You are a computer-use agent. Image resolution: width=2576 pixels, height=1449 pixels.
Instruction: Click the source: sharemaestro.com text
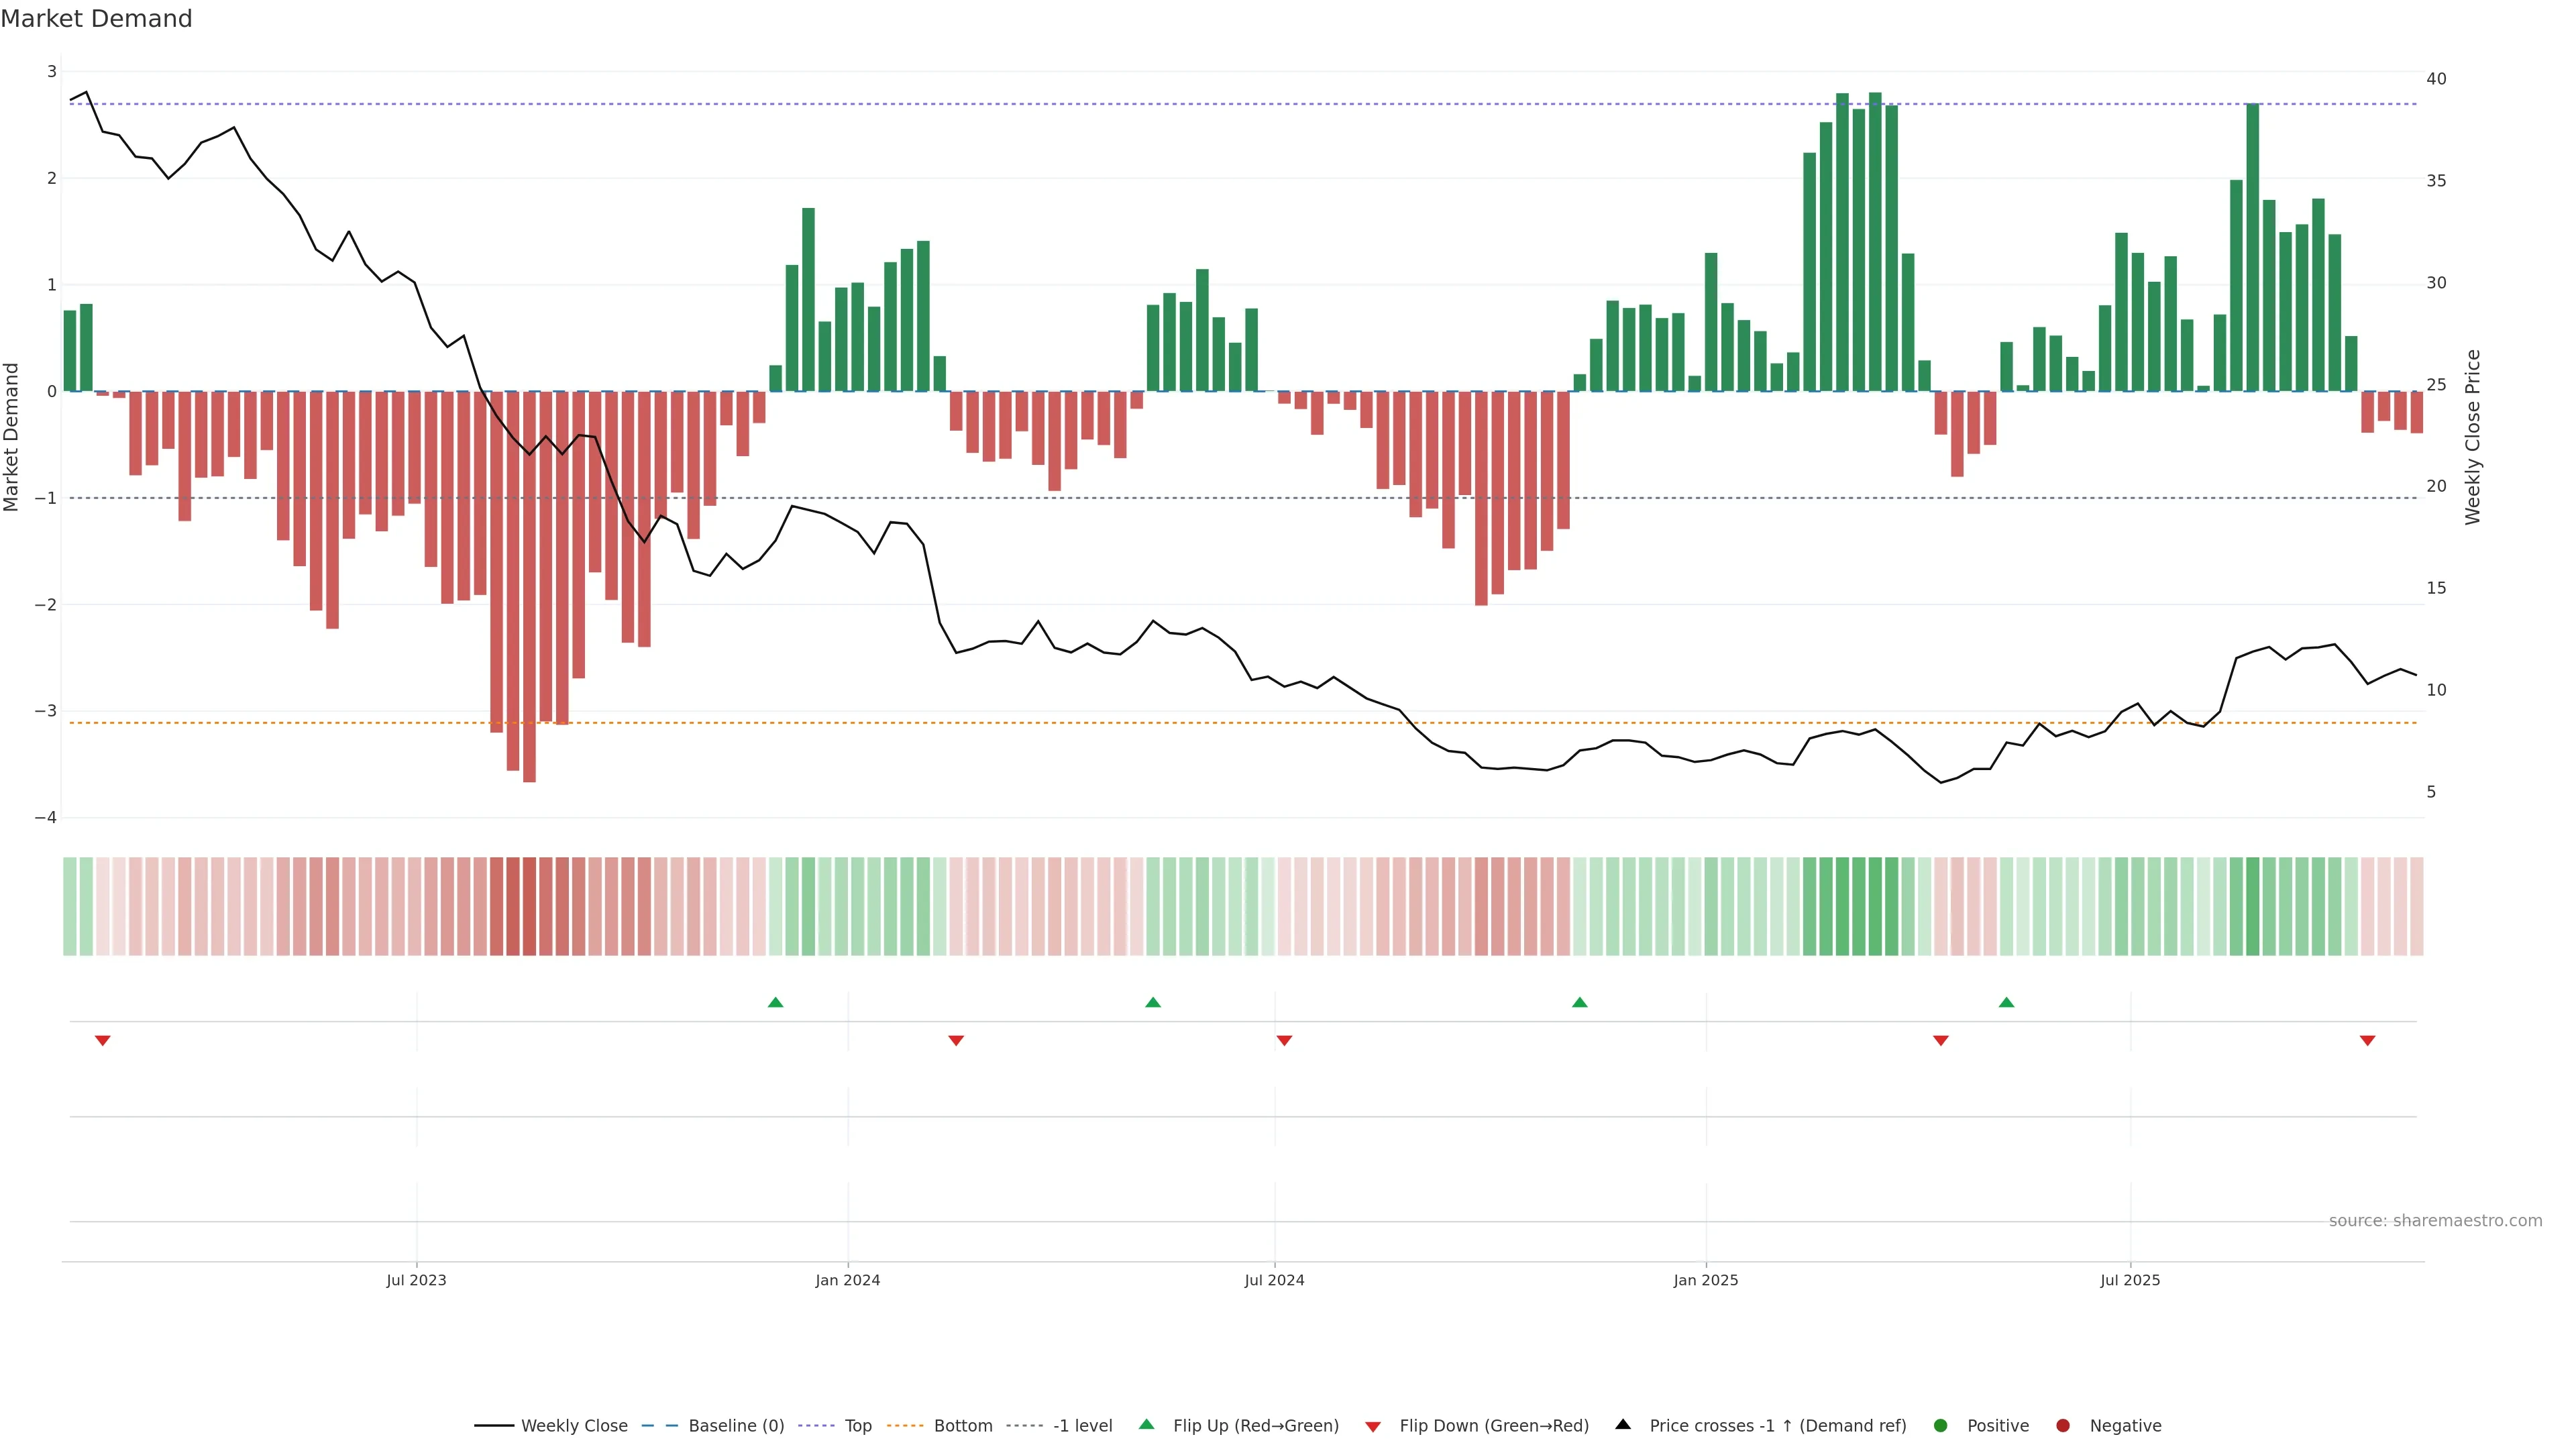tap(2435, 1221)
